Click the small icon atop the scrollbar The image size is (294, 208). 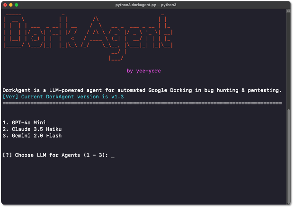click(289, 11)
